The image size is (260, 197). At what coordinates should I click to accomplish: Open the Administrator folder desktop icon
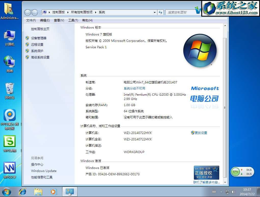9,11
